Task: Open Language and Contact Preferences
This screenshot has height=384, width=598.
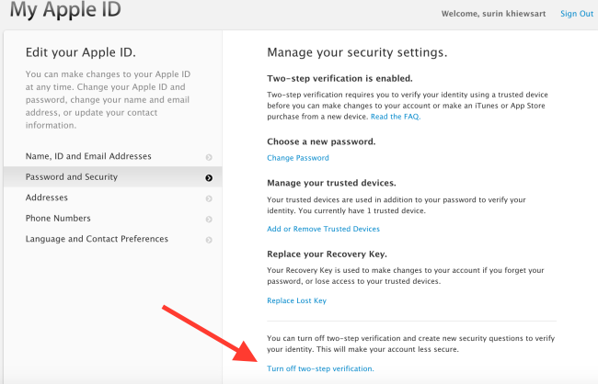Action: coord(113,239)
